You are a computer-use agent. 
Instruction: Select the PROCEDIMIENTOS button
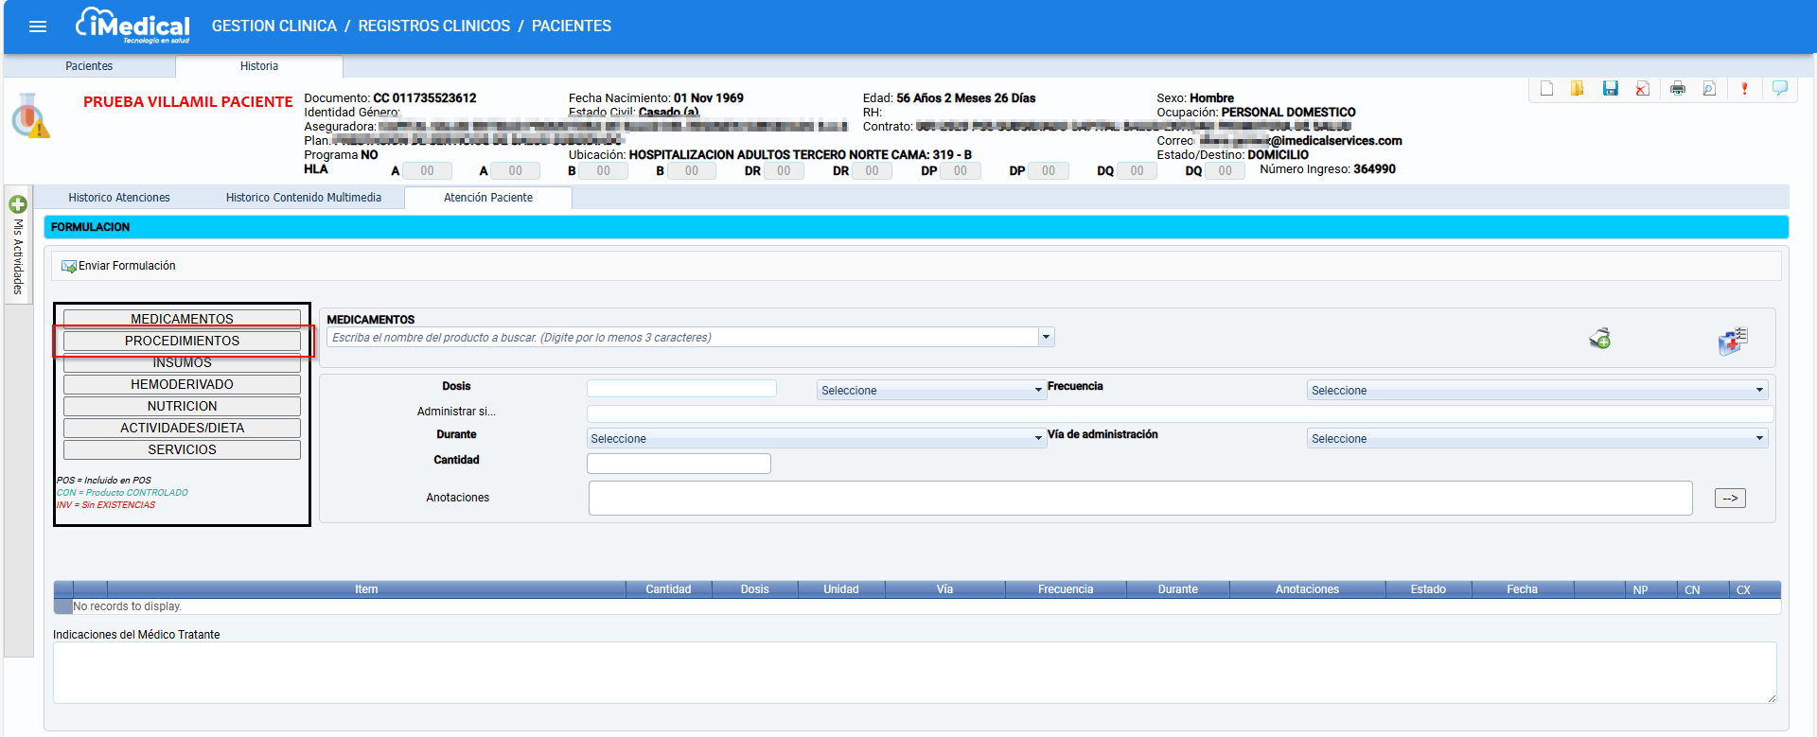[x=182, y=341]
